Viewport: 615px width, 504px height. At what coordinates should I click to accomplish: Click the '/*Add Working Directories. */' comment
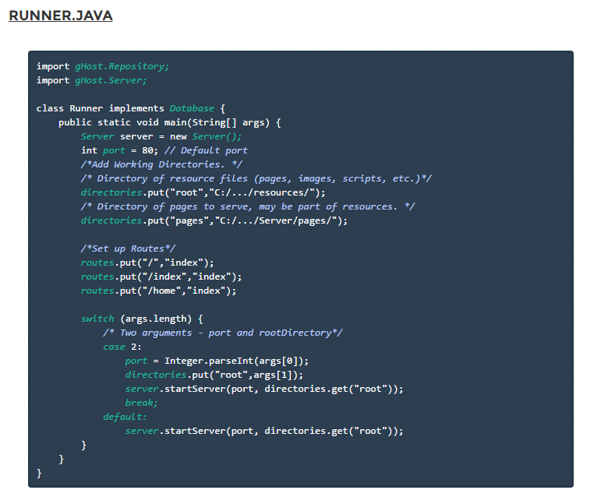pyautogui.click(x=161, y=164)
